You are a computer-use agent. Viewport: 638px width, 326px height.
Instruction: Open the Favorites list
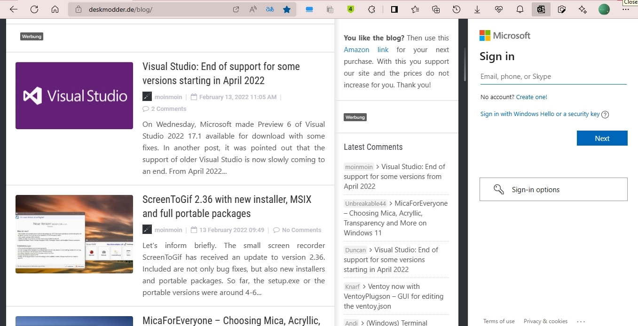point(415,9)
